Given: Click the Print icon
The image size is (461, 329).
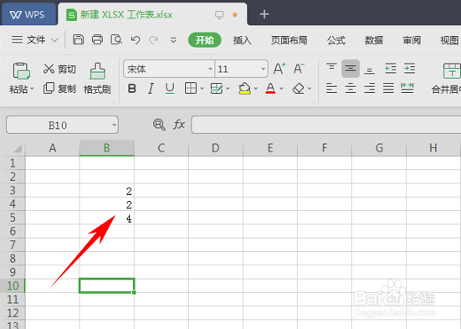Looking at the screenshot, I should 97,39.
